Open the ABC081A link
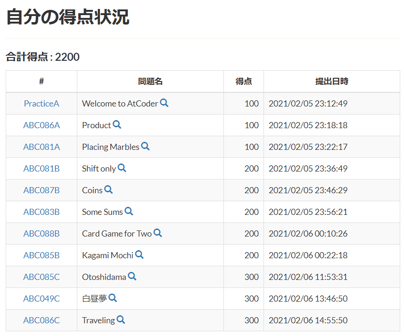This screenshot has height=336, width=404. pos(41,147)
